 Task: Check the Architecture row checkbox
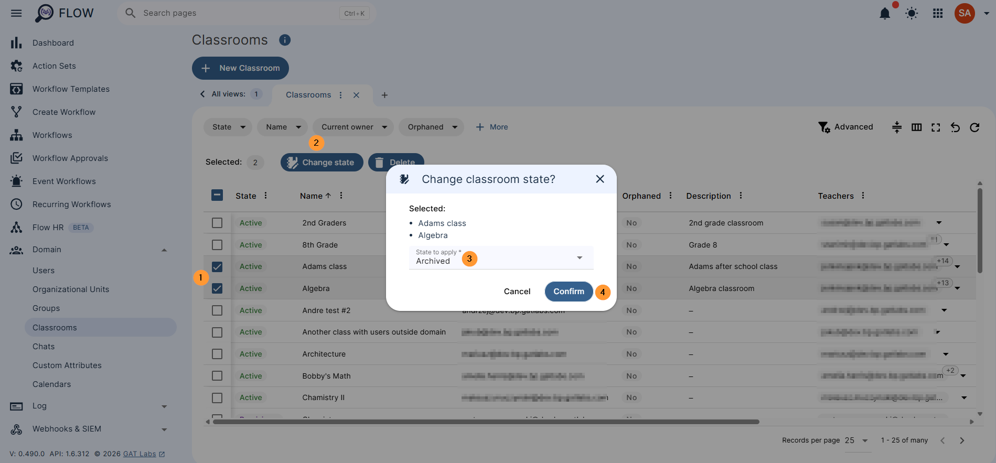click(x=217, y=354)
